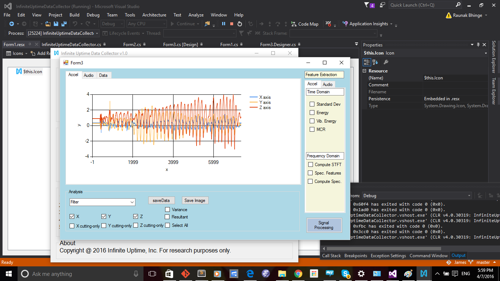The width and height of the screenshot is (500, 281).
Task: Sort properties alphabetically in Properties panel
Action: pos(375,62)
